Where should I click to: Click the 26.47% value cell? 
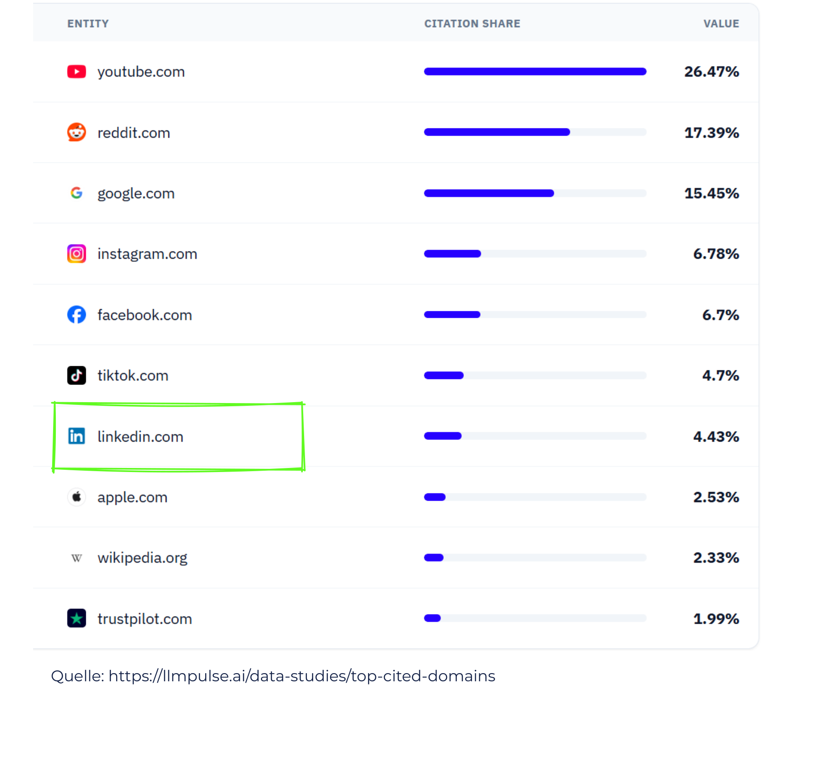[712, 72]
